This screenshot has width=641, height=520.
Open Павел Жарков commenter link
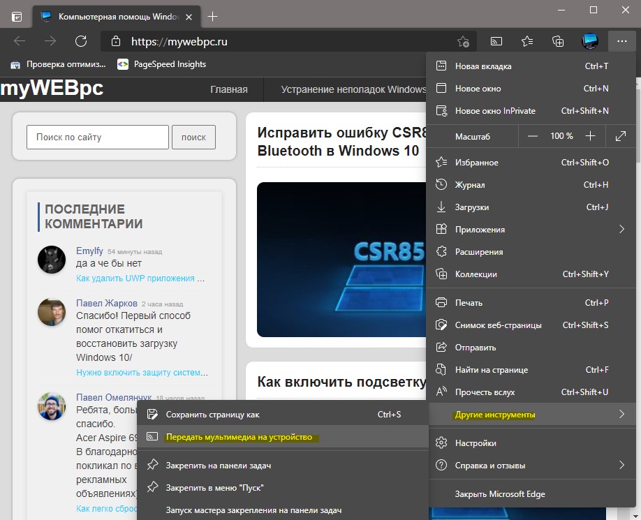tap(107, 303)
